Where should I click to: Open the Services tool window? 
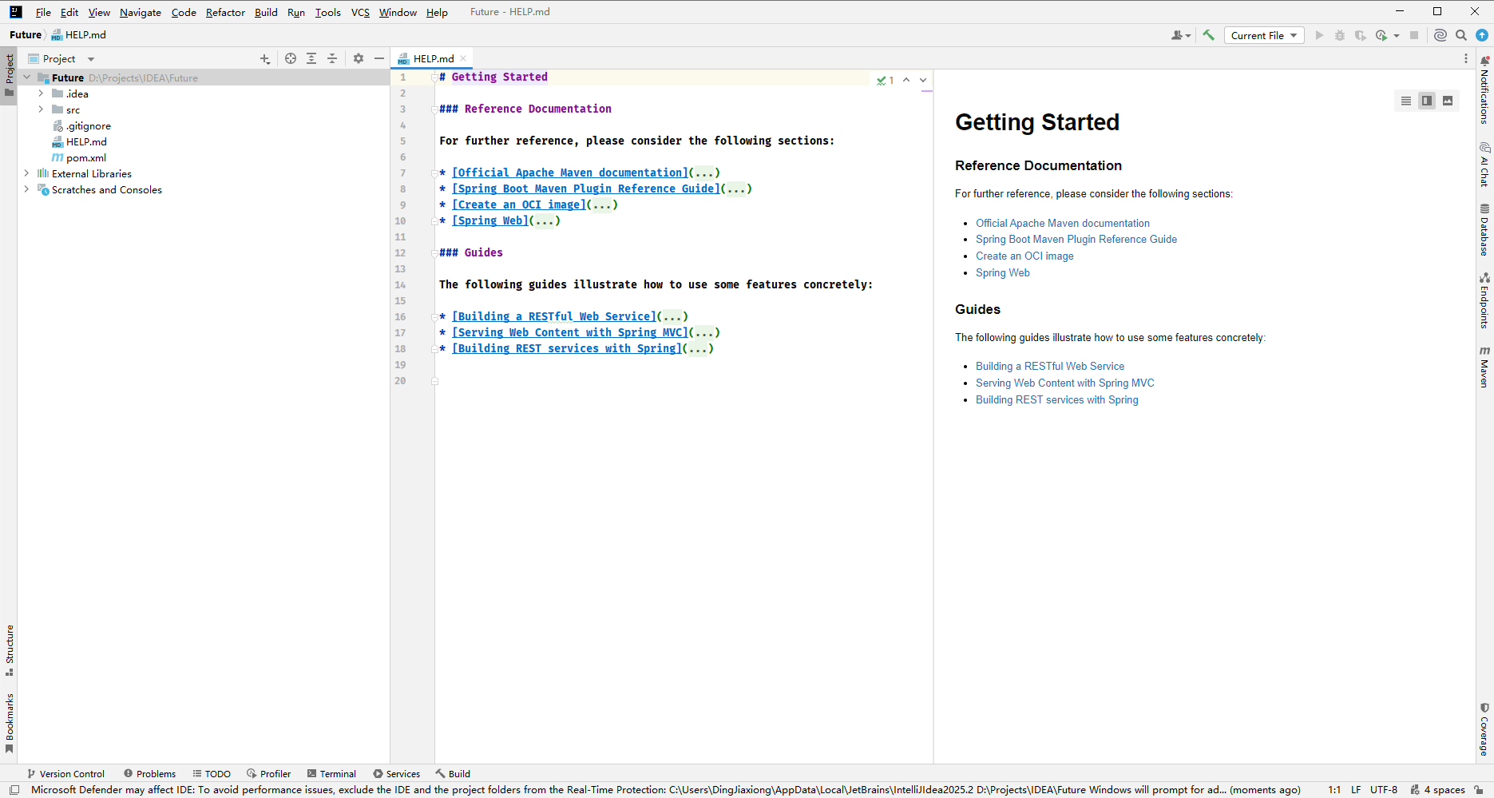pyautogui.click(x=396, y=773)
